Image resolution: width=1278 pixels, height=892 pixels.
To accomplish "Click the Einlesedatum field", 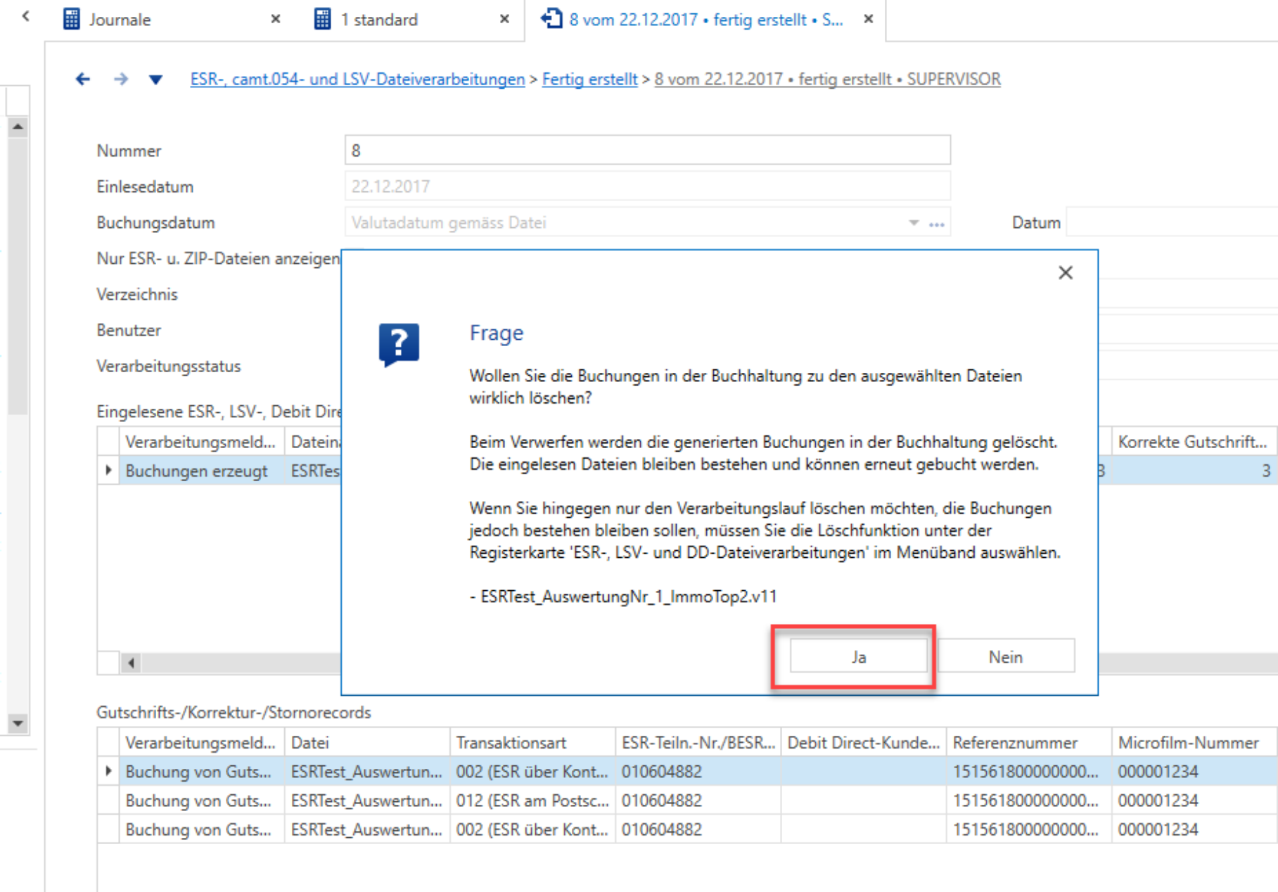I will tap(647, 186).
